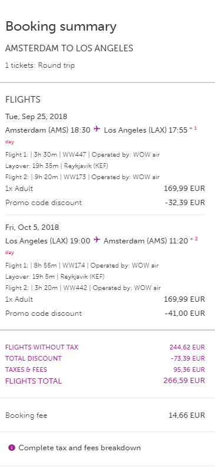Select the Fri, Oct 5, 2018 date
The image size is (215, 475).
[x=32, y=227]
